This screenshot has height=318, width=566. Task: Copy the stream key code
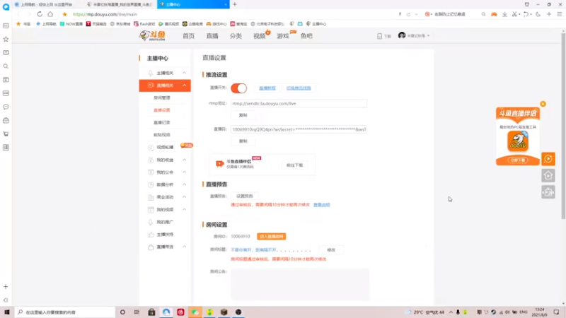[243, 141]
